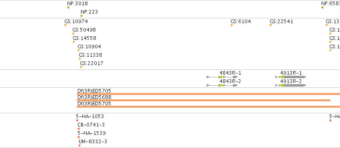
Task: Click the GS:10974 triangle marker
Action: 66,25
